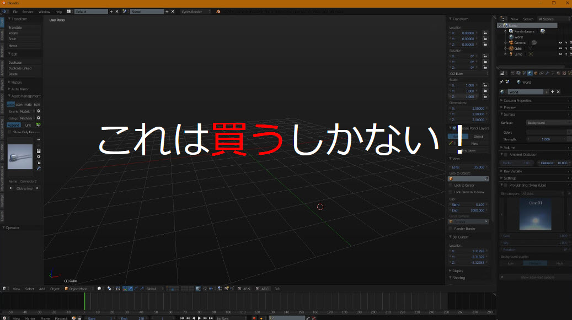The image size is (572, 320).
Task: Click the gear icon beside Mechani category
Action: click(x=38, y=118)
